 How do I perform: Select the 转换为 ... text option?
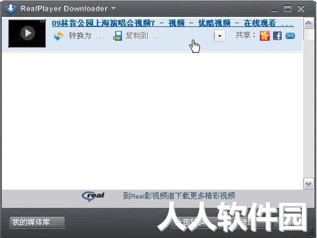pyautogui.click(x=87, y=36)
